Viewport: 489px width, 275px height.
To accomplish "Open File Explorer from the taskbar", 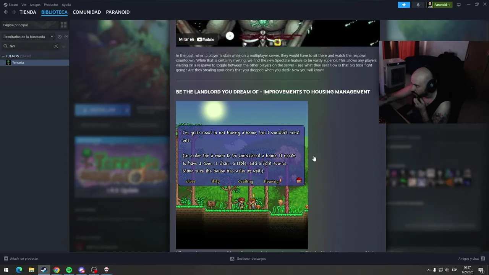I will pyautogui.click(x=31, y=270).
